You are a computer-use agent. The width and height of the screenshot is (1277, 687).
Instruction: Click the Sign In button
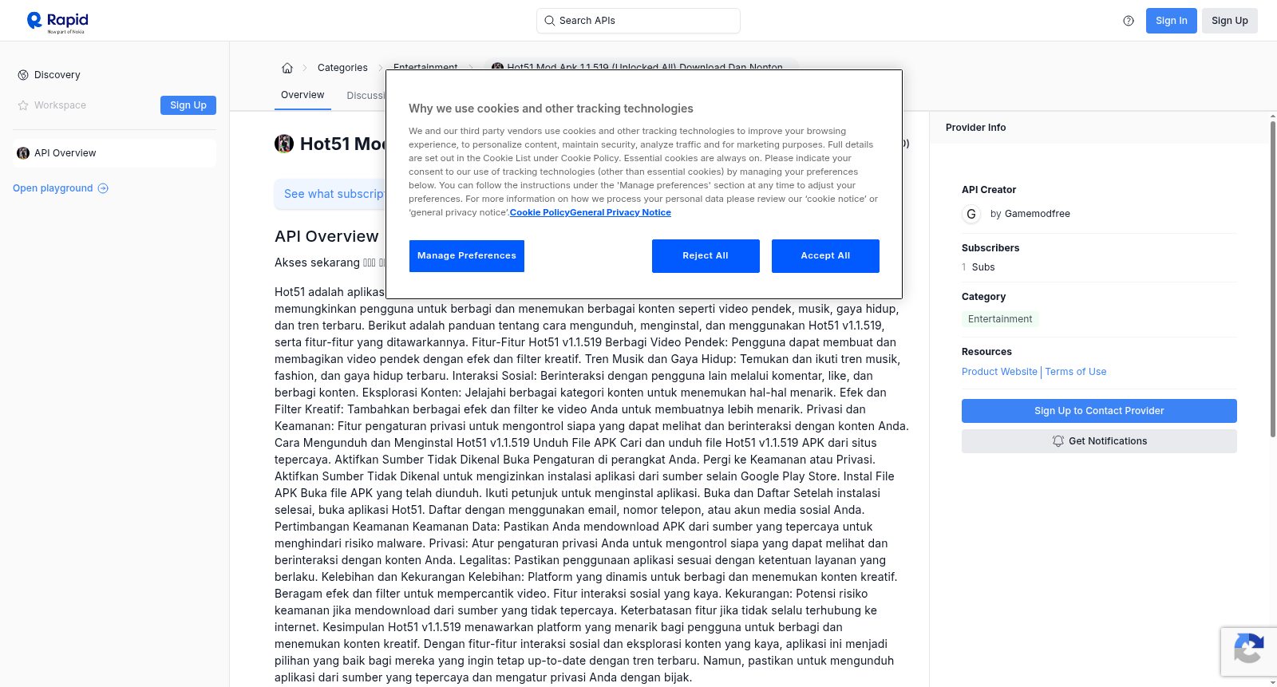coord(1172,21)
